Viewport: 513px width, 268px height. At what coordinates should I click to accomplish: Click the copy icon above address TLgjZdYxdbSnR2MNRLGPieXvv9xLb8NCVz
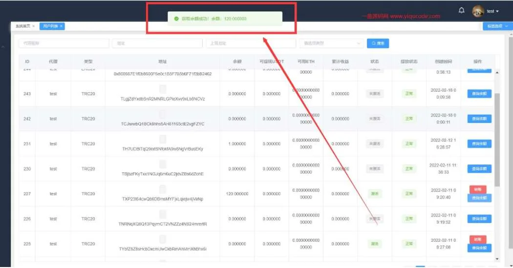pyautogui.click(x=163, y=89)
